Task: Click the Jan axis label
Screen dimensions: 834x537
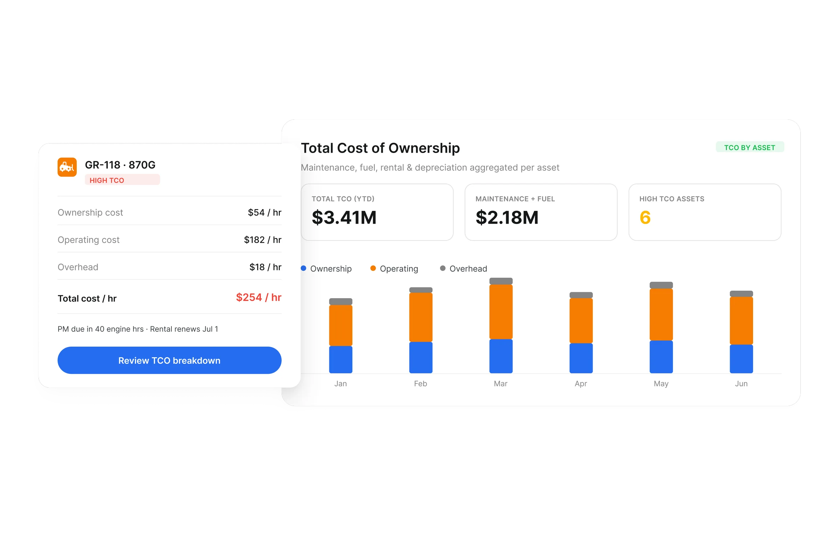Action: tap(341, 384)
